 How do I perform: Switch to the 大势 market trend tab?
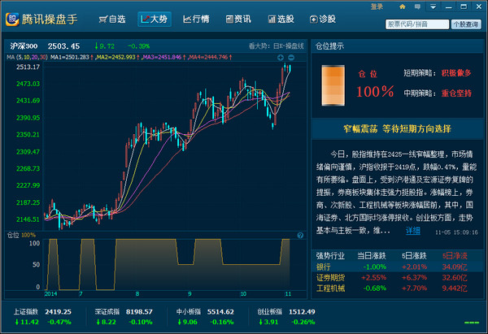[x=154, y=19]
